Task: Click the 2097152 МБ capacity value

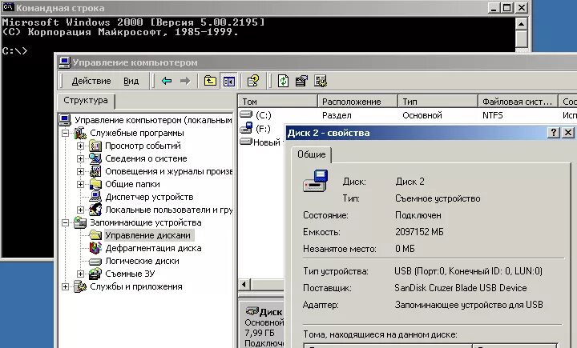Action: point(419,232)
